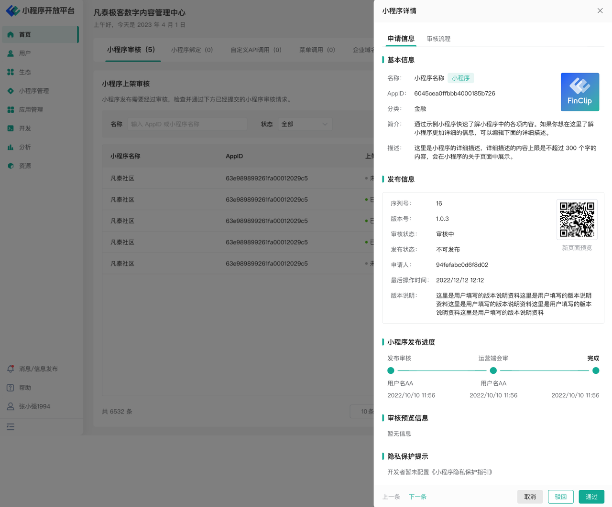This screenshot has width=612, height=507.
Task: Close the mini-program details panel
Action: (600, 11)
